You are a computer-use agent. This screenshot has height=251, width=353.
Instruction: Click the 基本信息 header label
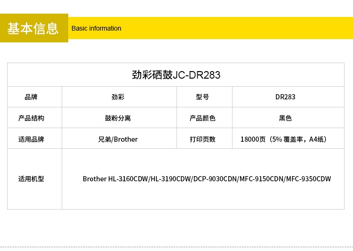(33, 28)
